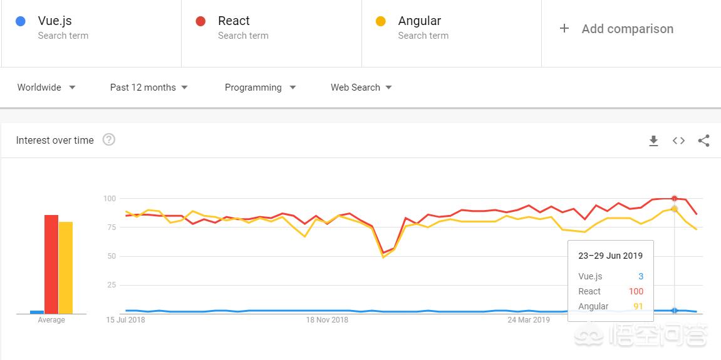
Task: Share the Interest over time chart
Action: tap(703, 141)
